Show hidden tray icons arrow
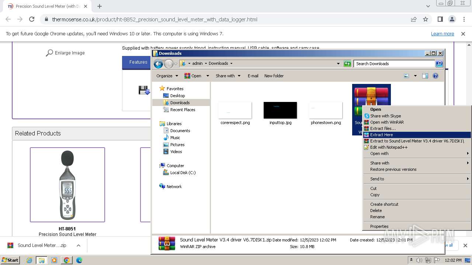 pos(411,260)
